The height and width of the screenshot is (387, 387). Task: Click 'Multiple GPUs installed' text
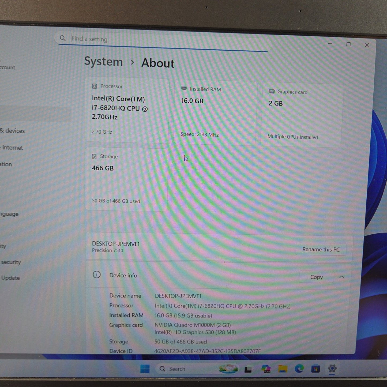293,137
